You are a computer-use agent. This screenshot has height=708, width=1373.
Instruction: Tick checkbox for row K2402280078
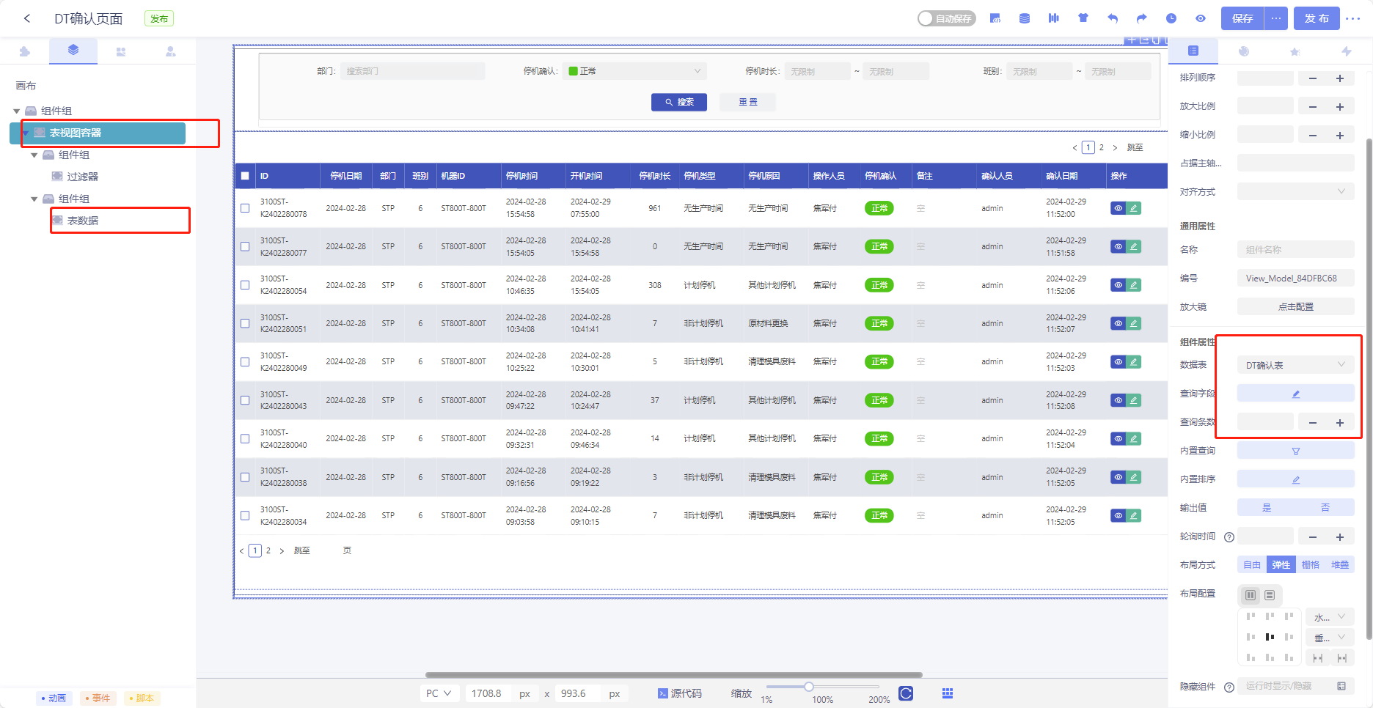point(245,208)
